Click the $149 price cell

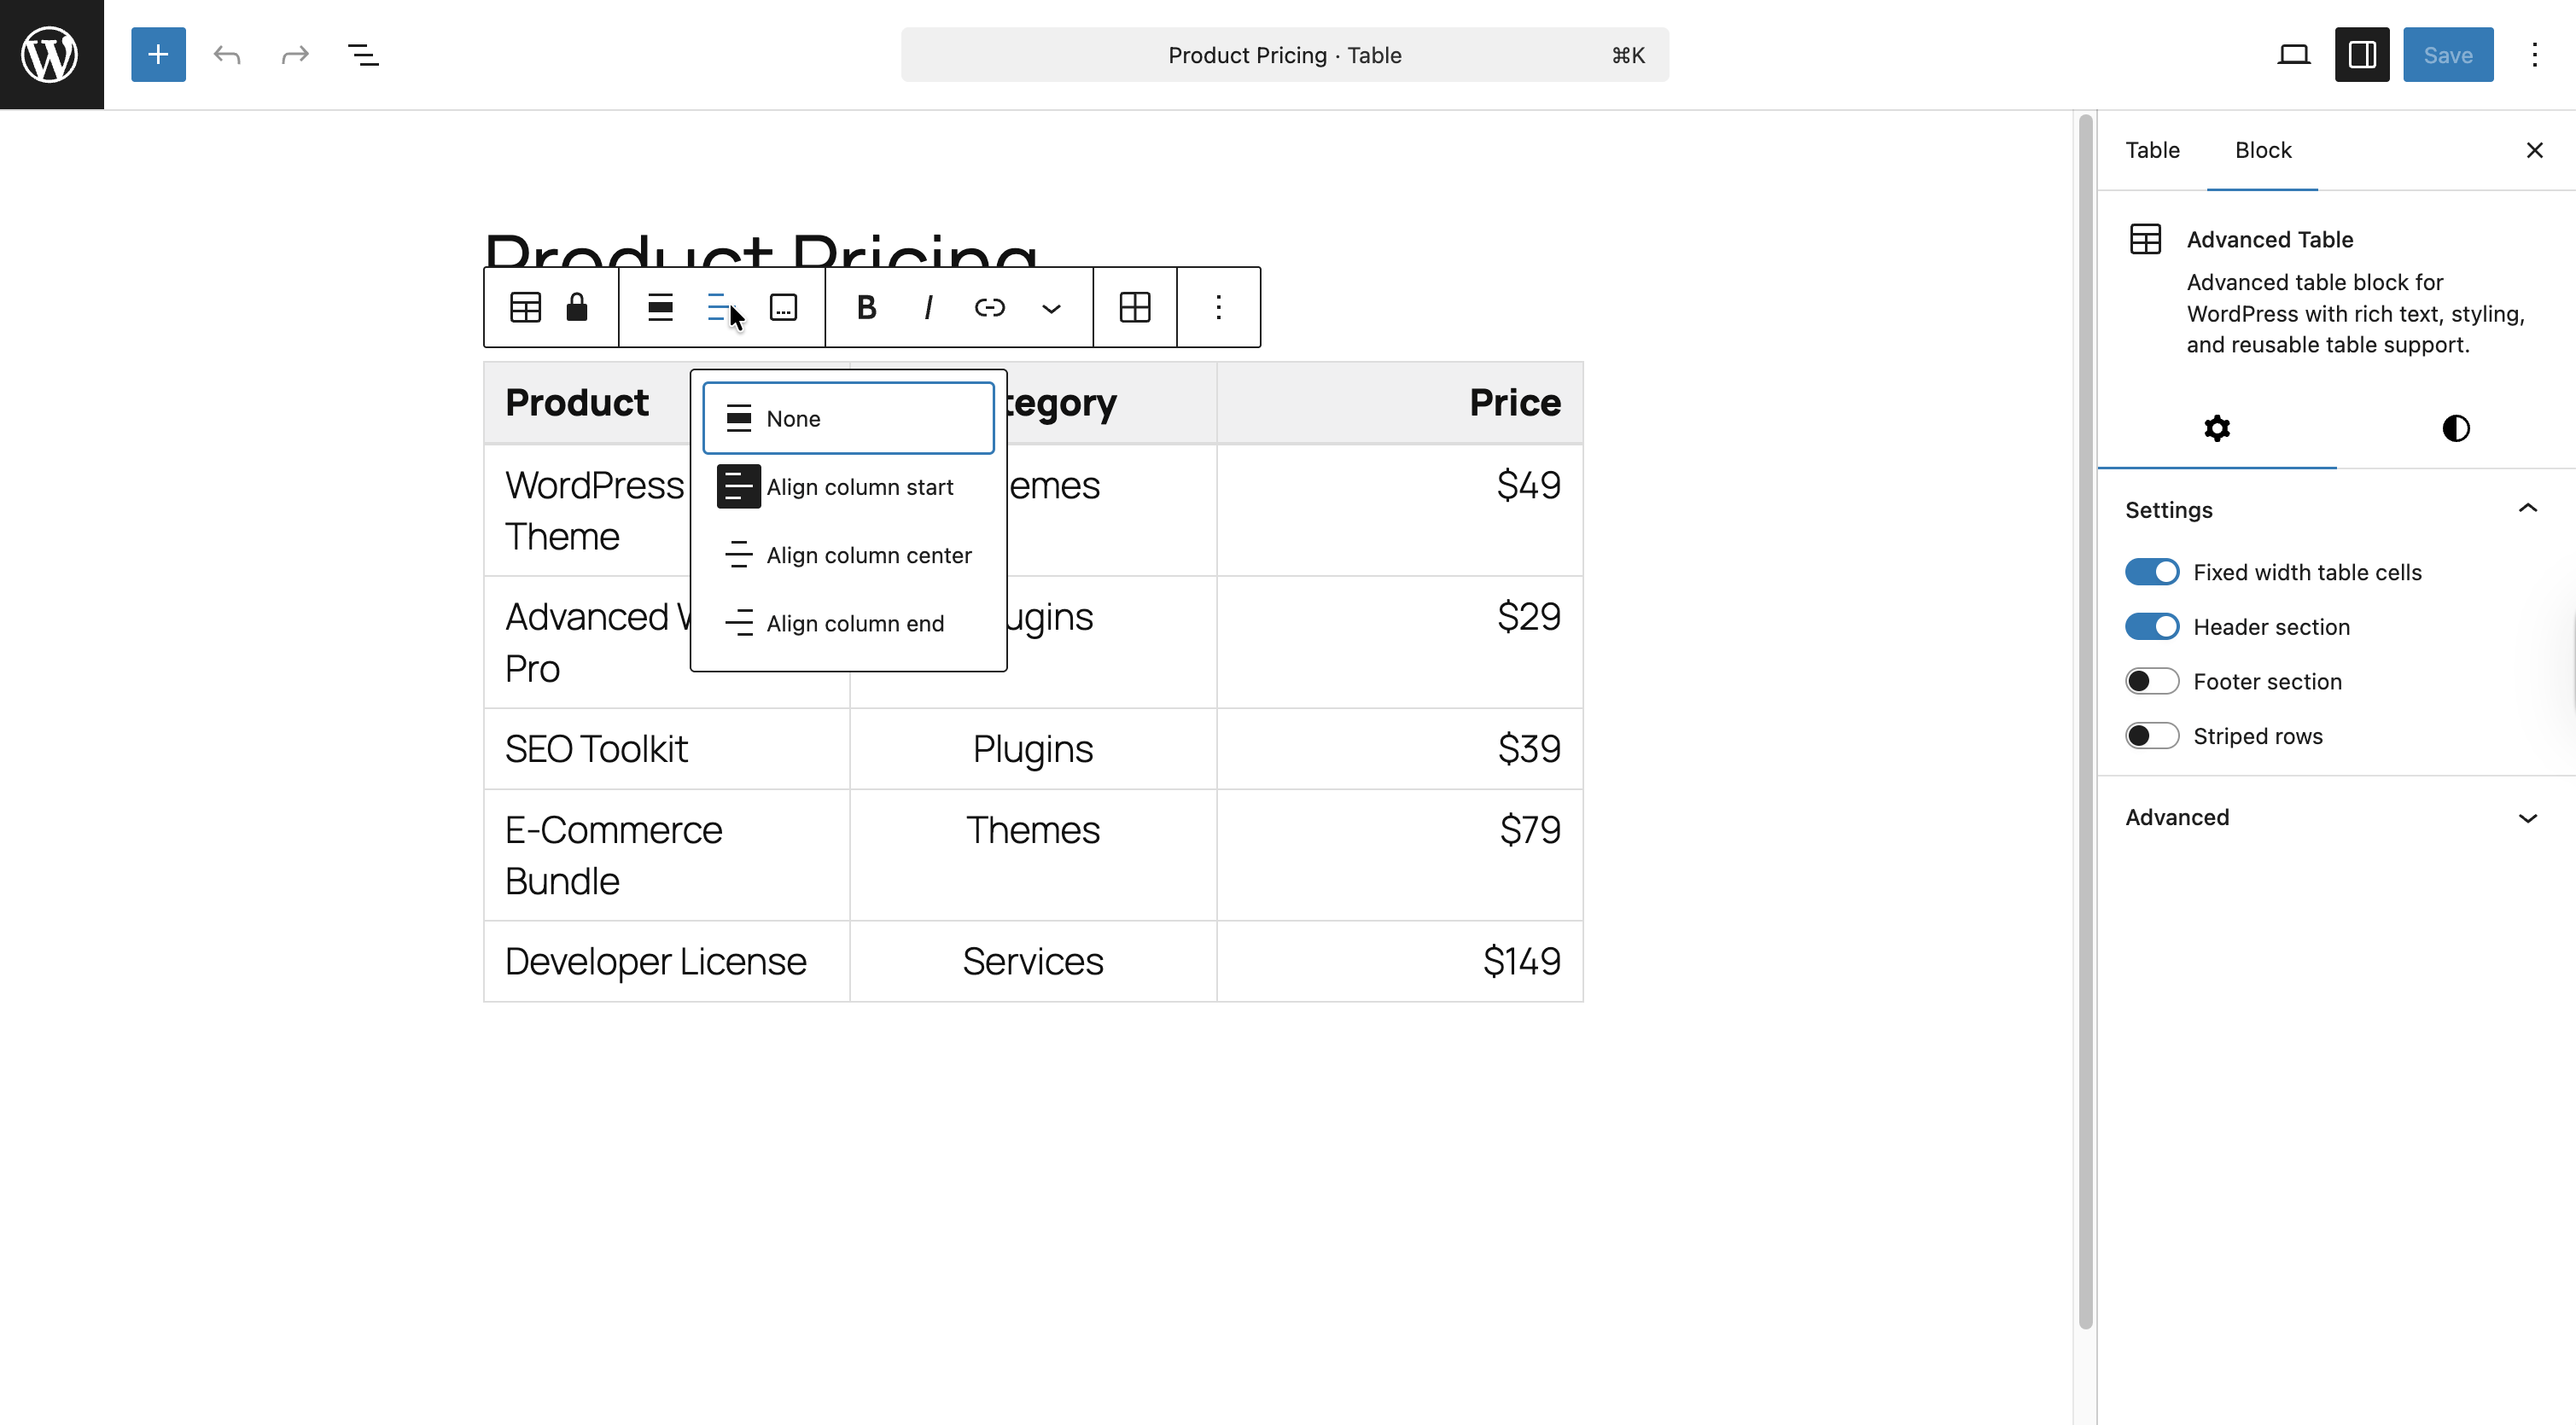click(1399, 962)
